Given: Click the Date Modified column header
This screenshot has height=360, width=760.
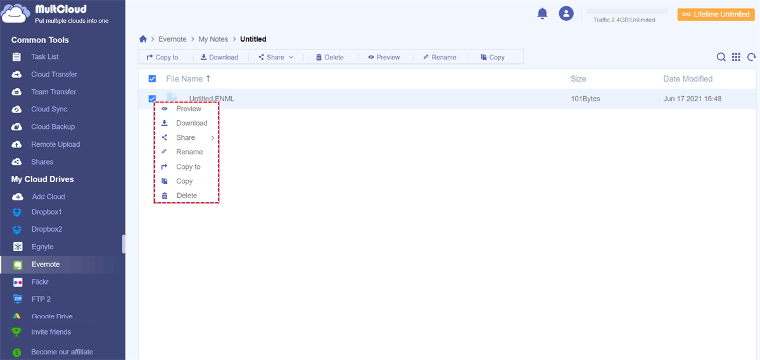Looking at the screenshot, I should [x=688, y=79].
